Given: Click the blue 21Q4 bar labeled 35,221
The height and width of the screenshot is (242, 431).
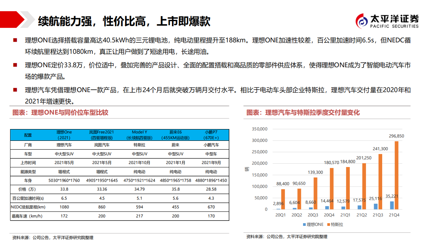Looking at the screenshot, I should point(392,205).
